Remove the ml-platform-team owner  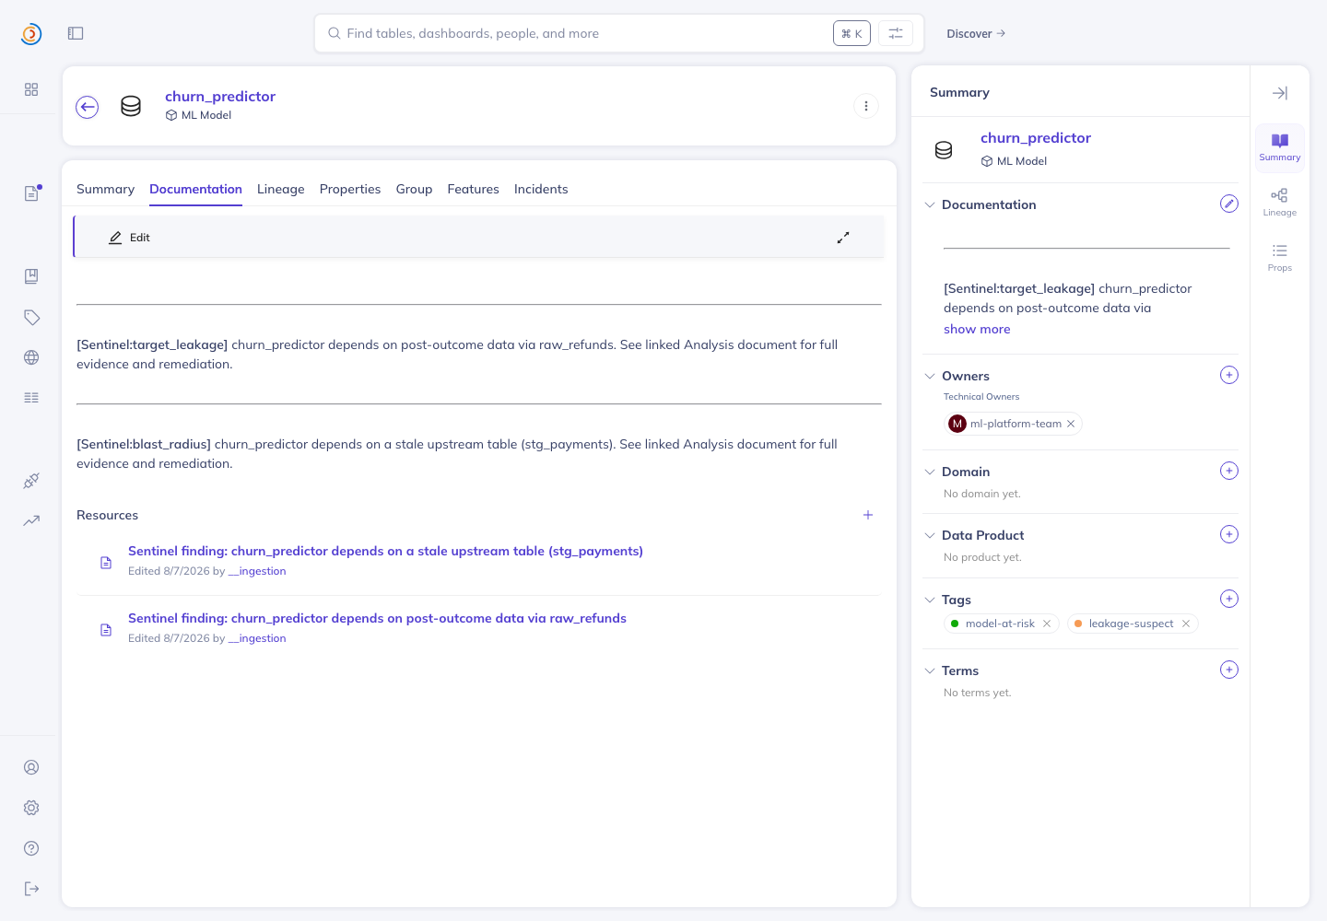tap(1071, 424)
